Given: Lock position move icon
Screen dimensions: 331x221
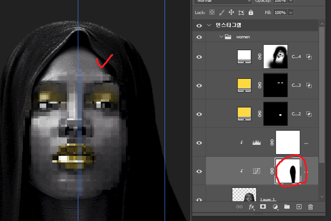Looking at the screenshot, I should pyautogui.click(x=231, y=12).
